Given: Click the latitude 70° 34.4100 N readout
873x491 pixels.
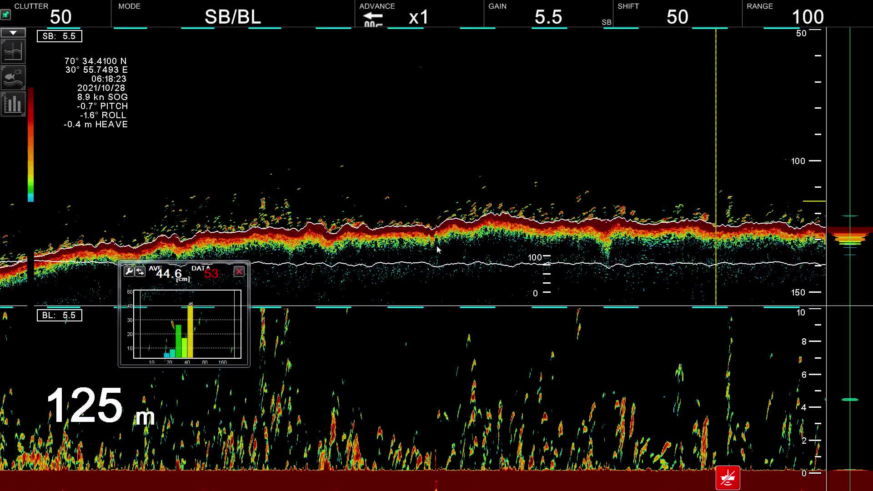Looking at the screenshot, I should coord(95,61).
